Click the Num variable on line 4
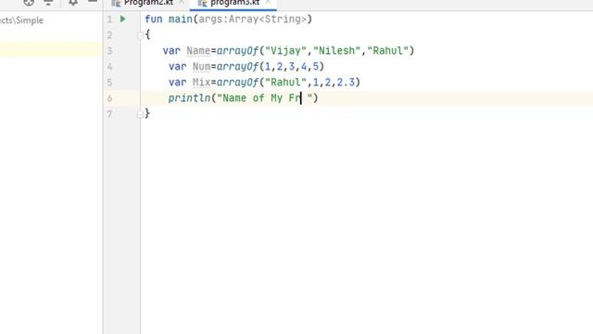593x334 pixels. [201, 67]
